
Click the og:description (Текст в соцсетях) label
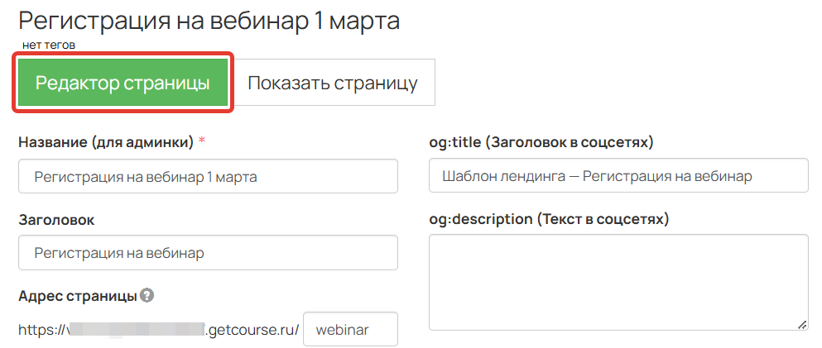coord(549,219)
